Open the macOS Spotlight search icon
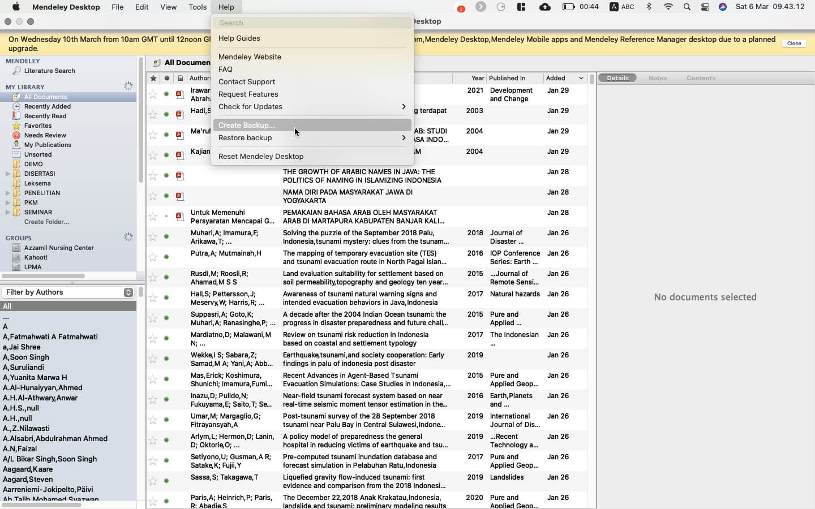 687,7
